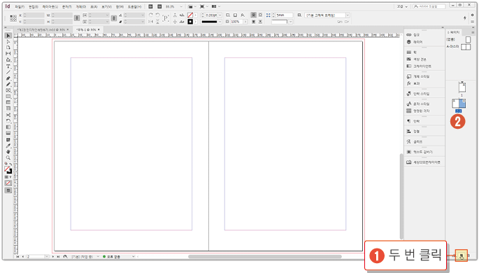Open the workspace switcher dropdown
Screen dimensions: 479x273
pos(402,6)
